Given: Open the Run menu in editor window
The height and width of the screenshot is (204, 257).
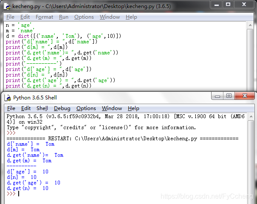Looking at the screenshot, I should point(64,17).
